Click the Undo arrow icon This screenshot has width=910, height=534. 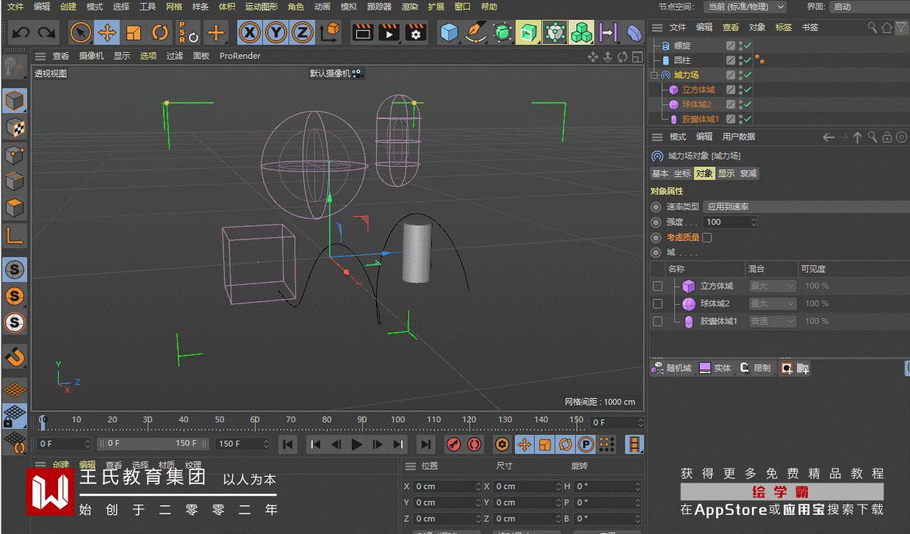[x=21, y=32]
